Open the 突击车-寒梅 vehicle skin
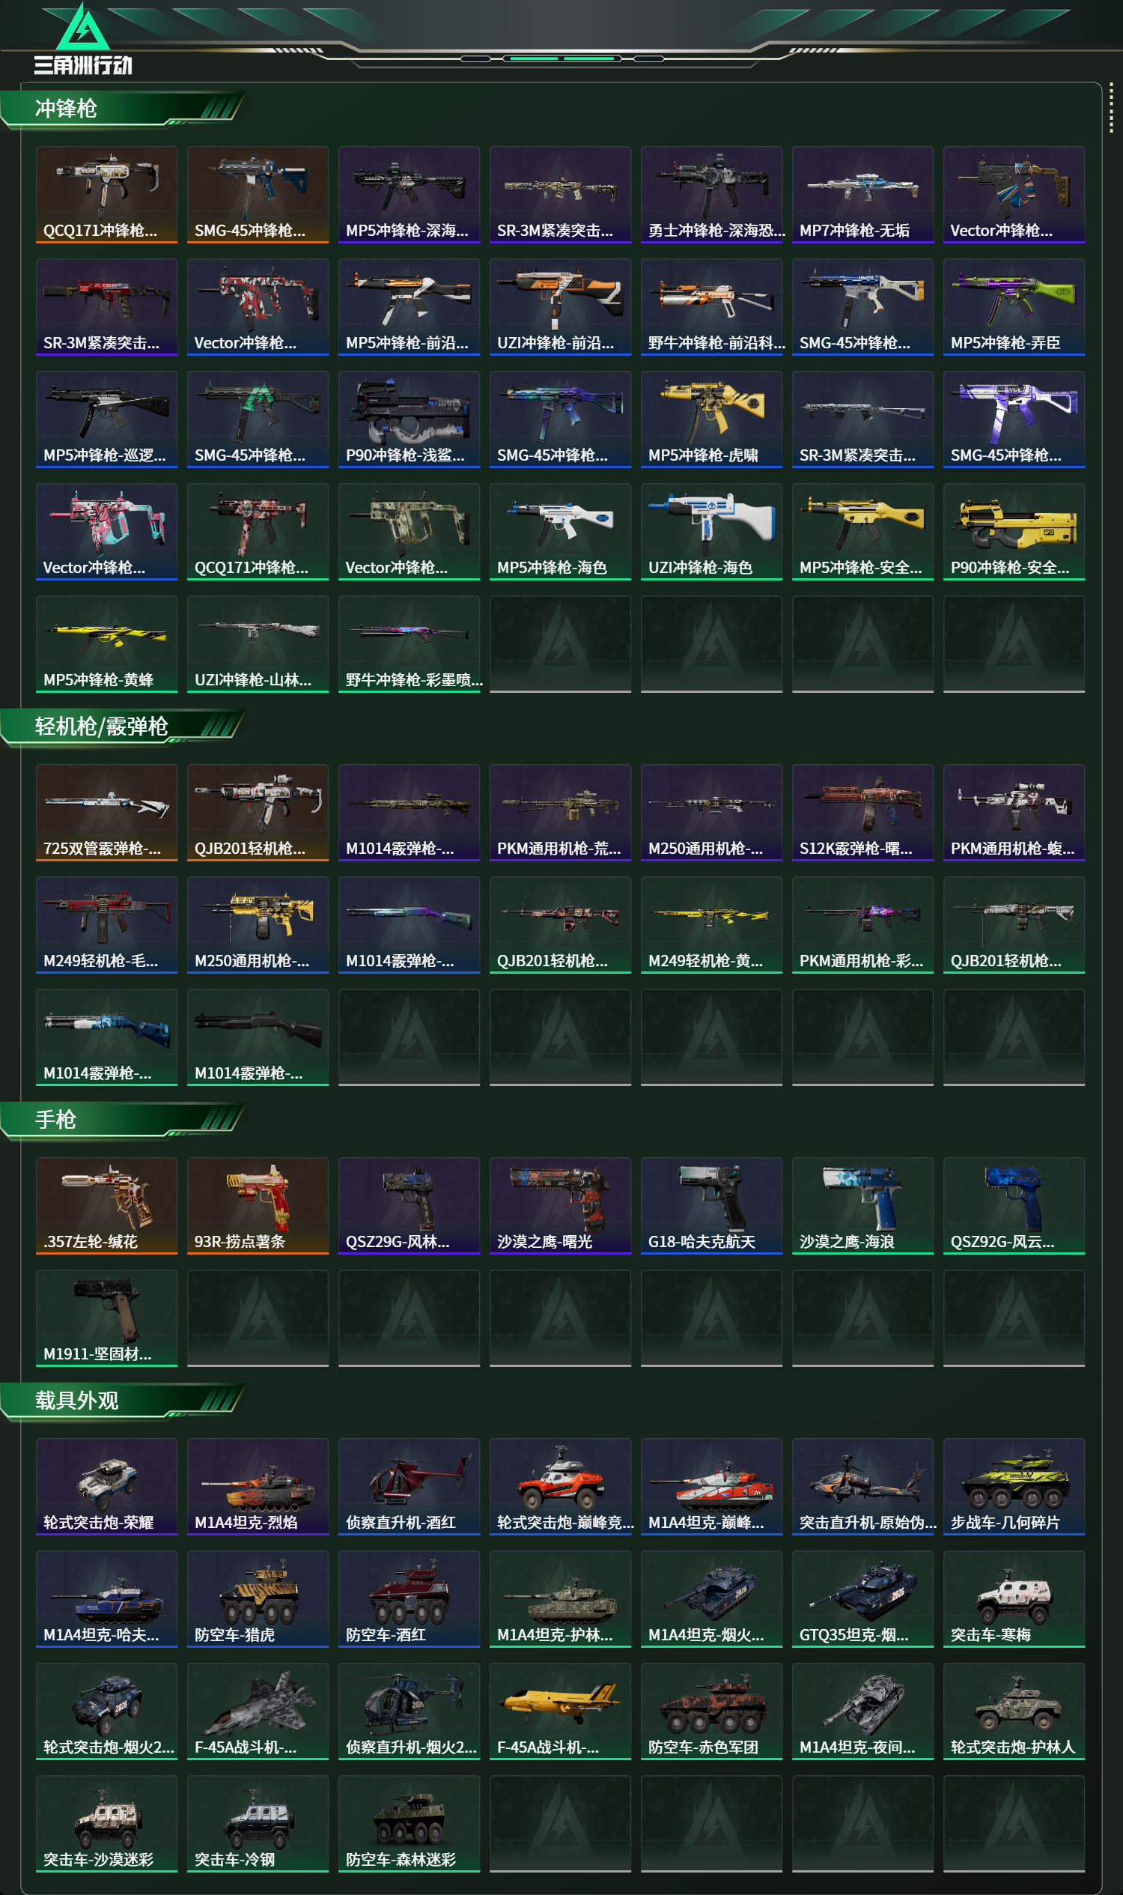This screenshot has width=1123, height=1895. [1014, 1598]
